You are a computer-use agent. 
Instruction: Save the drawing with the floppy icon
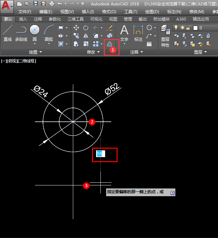pos(36,4)
